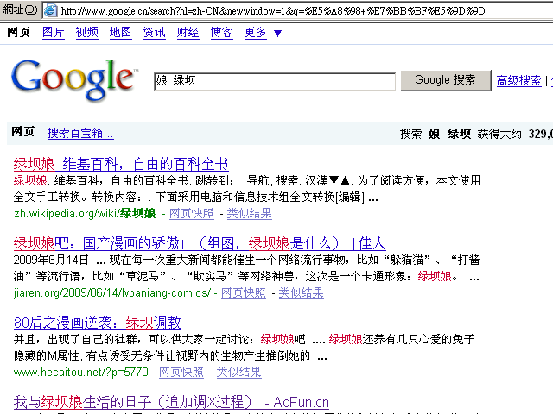
Task: Open the 80后之漫画逆袭：绿坝调教 result
Action: 98,323
